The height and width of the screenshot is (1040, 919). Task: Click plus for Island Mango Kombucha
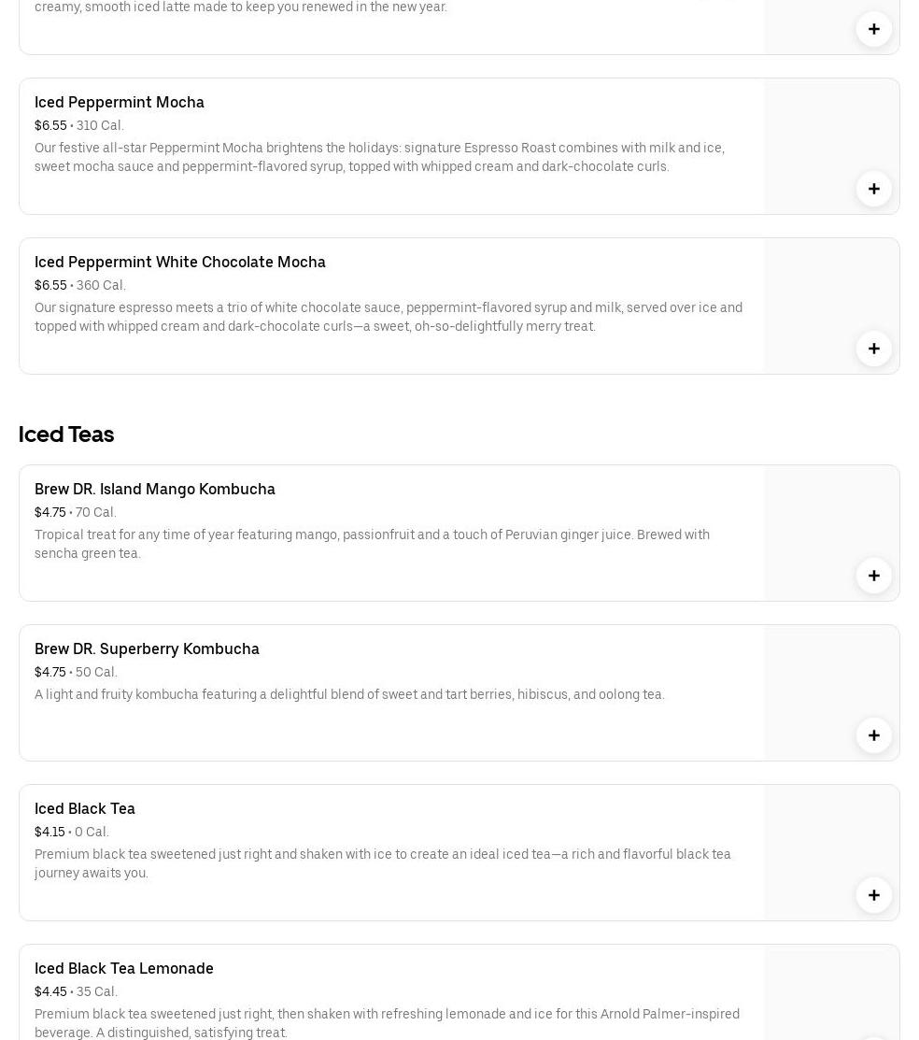tap(873, 576)
